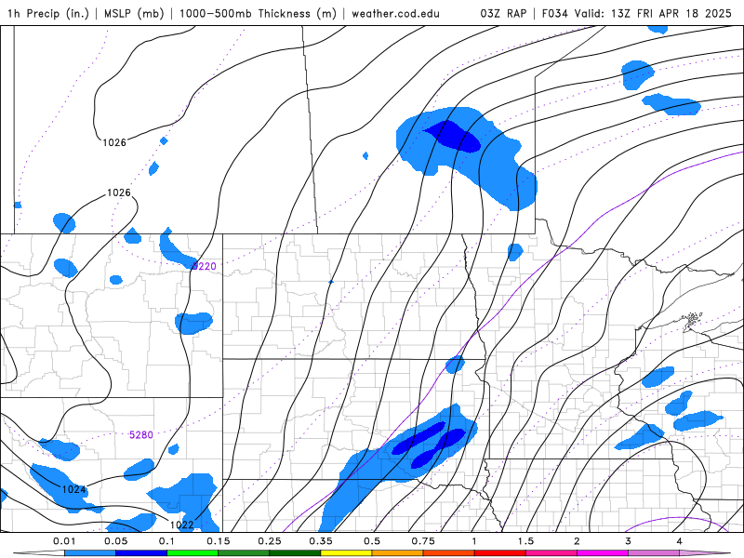Click the 1022 isobar label
The width and height of the screenshot is (744, 558).
[x=181, y=525]
